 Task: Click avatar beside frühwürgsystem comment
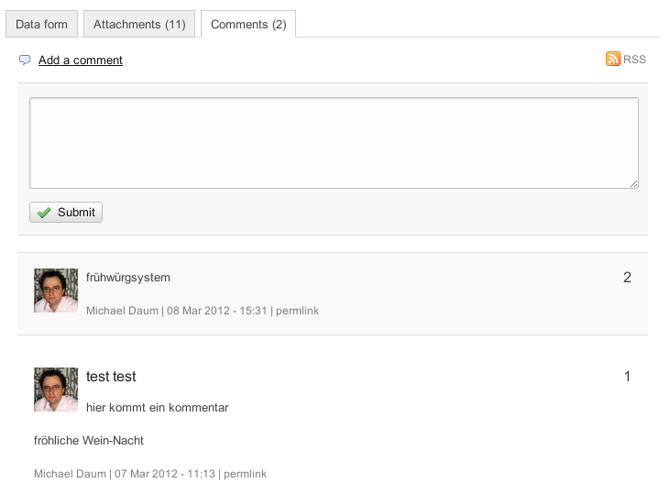coord(56,291)
